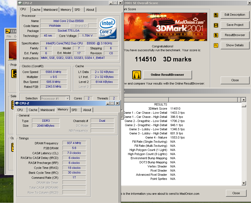Open Cache tab in lower CPU-Z window
This screenshot has height=203, width=251.
(x=33, y=110)
